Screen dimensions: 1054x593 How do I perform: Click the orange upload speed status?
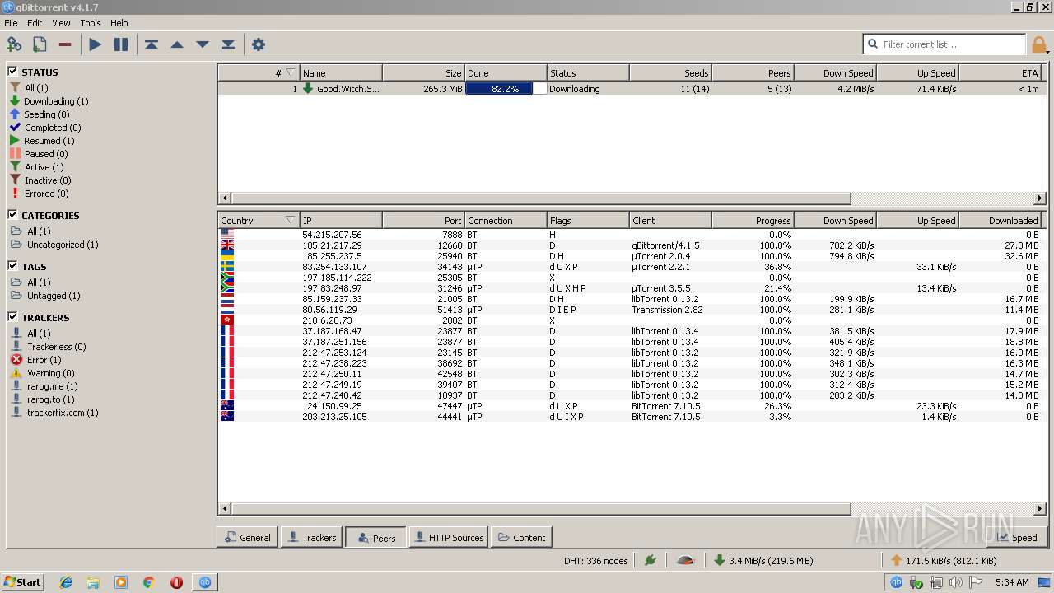click(x=944, y=560)
